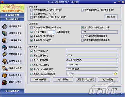125x97 pixels.
Task: Tick 在右键菜单加入“关机” checkbox
Action: pos(31,14)
